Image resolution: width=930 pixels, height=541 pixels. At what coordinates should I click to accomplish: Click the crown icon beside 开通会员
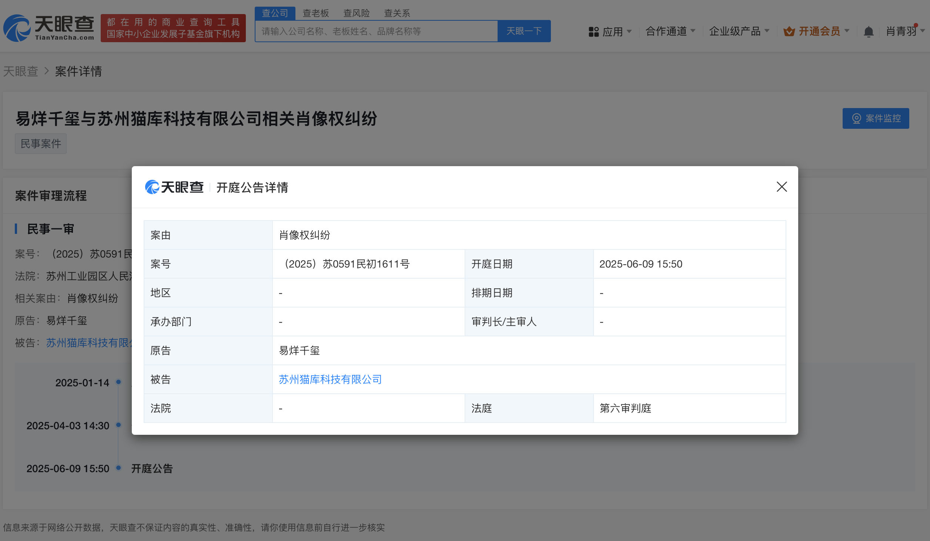click(789, 31)
